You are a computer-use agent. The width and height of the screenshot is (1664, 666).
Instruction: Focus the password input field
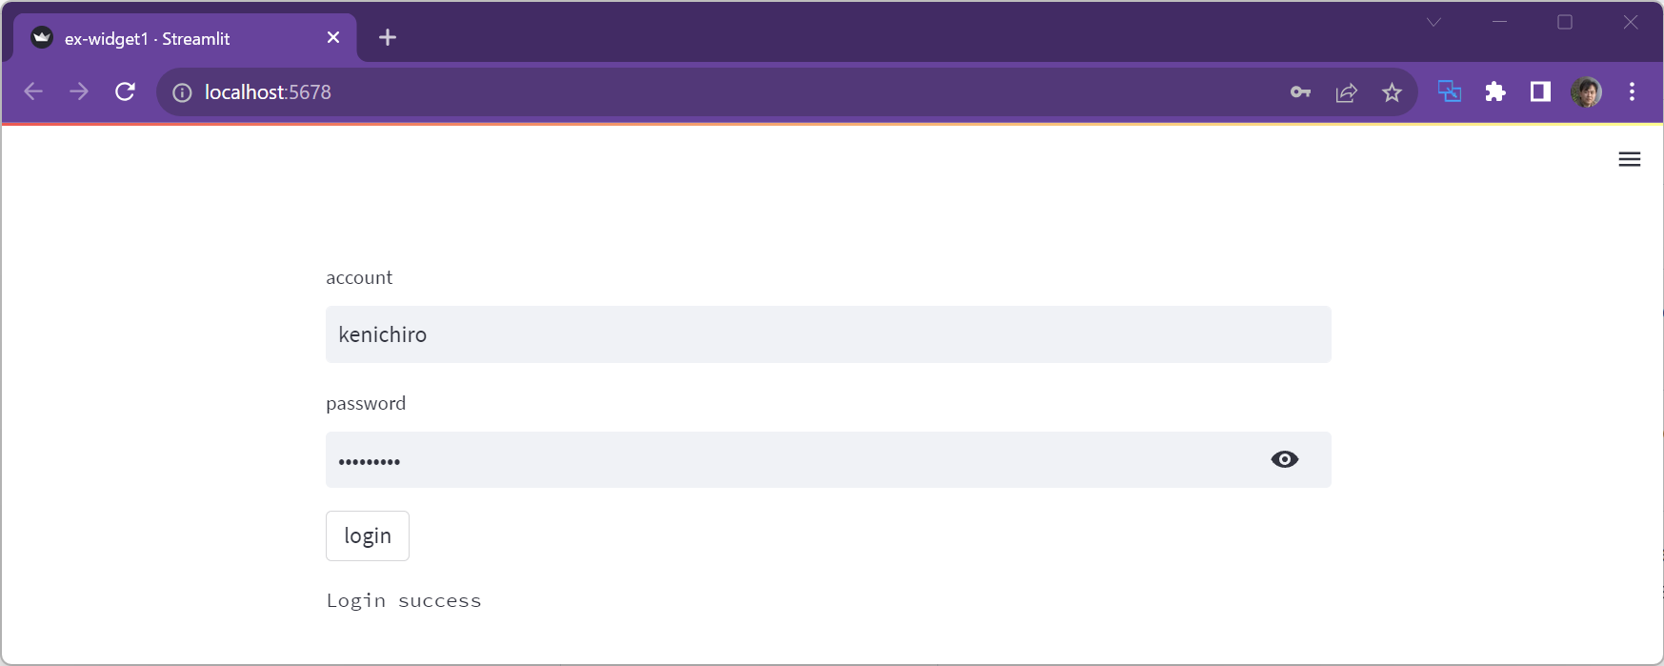tap(791, 460)
